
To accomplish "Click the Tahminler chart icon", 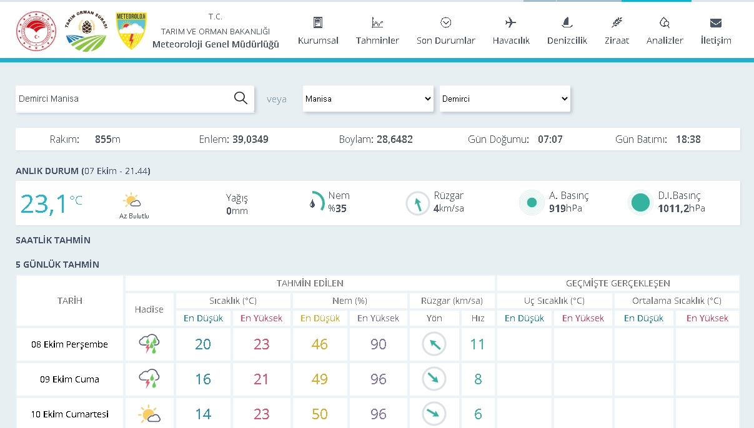I will point(377,23).
